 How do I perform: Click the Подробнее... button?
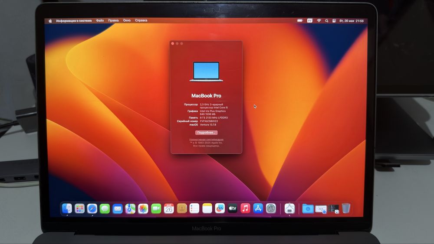click(206, 133)
